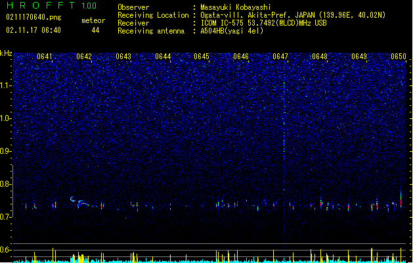
Task: Click the tall red echo spike near 0650
Action: (401, 199)
